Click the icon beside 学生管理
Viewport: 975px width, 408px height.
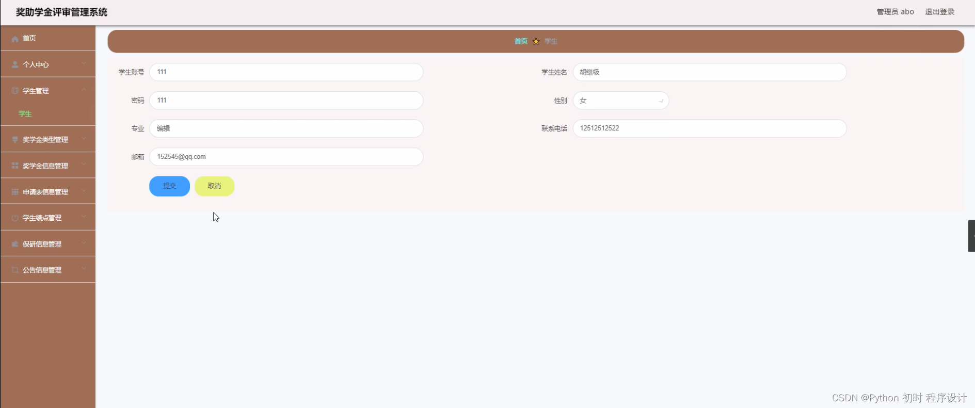15,90
